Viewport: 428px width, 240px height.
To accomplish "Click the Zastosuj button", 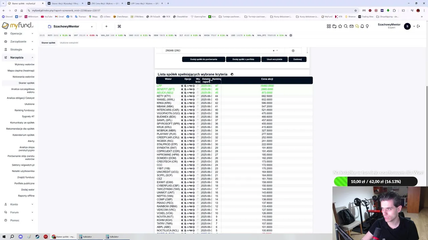I will [297, 59].
